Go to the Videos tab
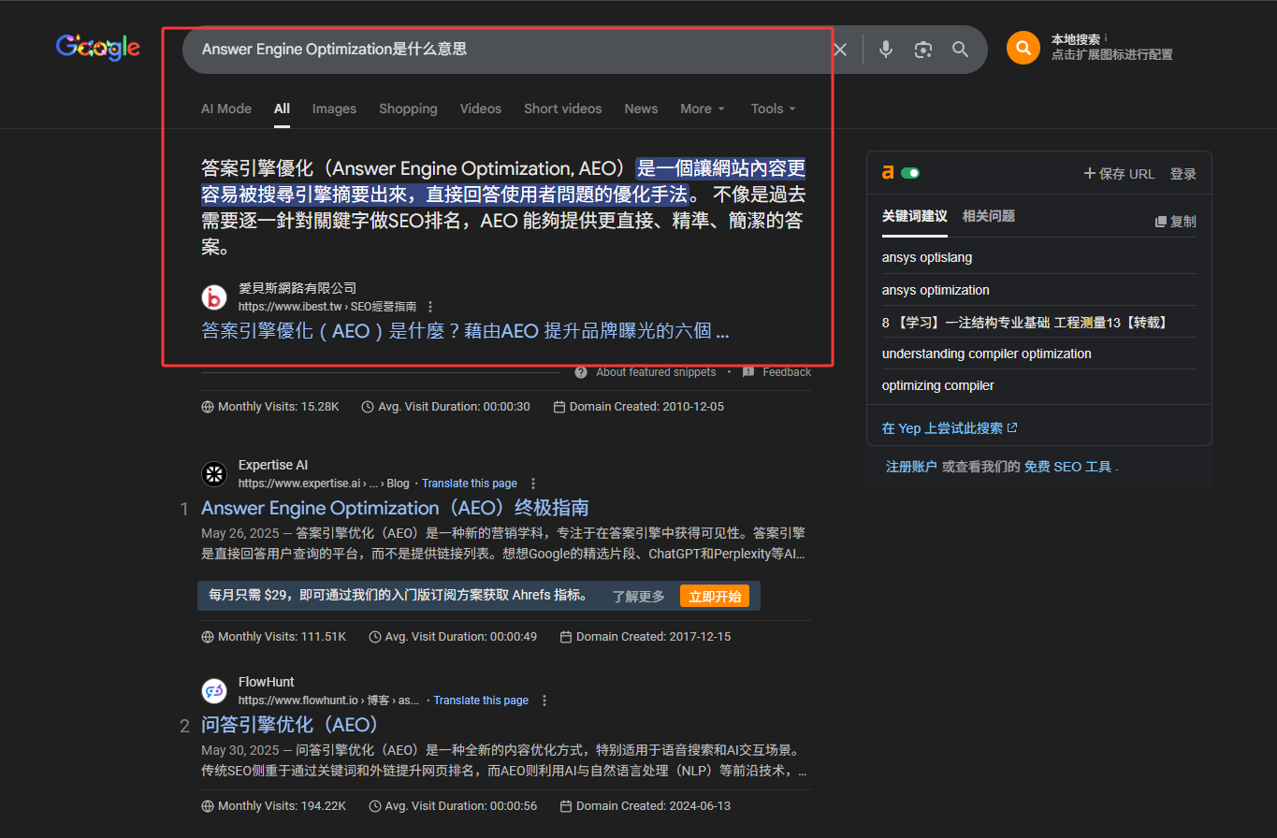1277x838 pixels. [x=481, y=108]
